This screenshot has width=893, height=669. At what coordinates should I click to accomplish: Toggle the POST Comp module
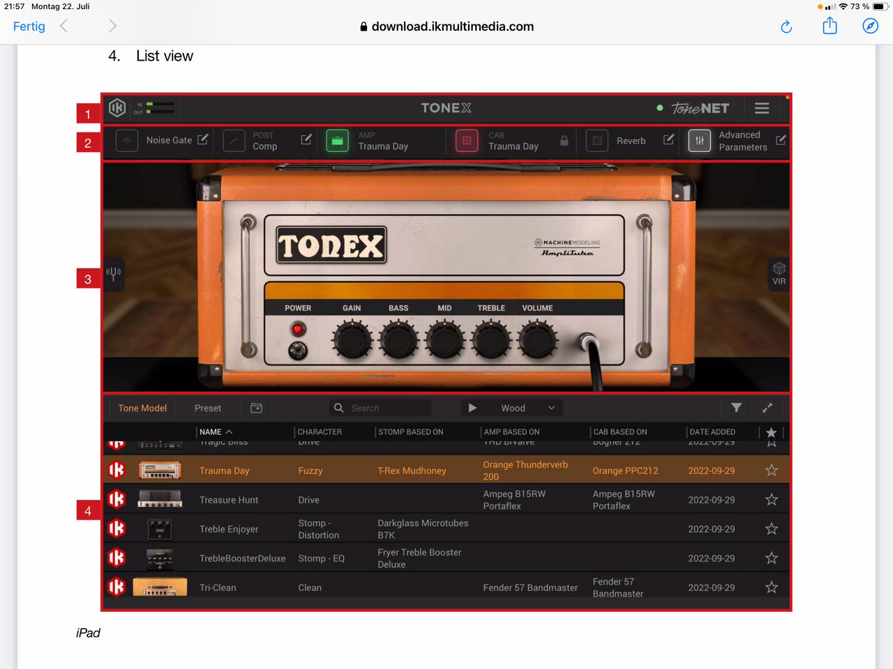click(234, 140)
